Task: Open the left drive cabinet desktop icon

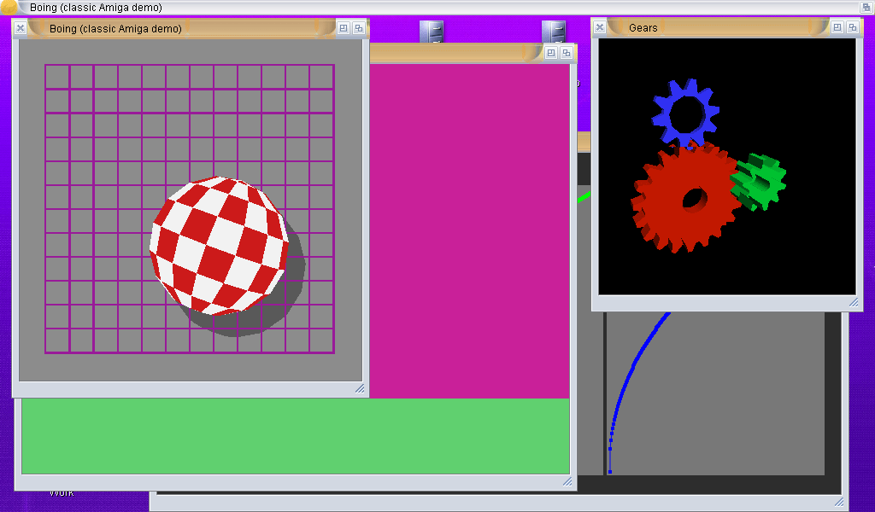Action: [x=432, y=32]
